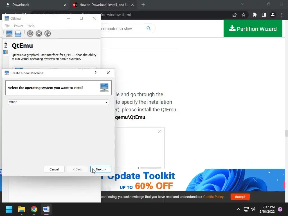Click the Next button in the wizard
Viewport: 288px width, 216px height.
101,169
